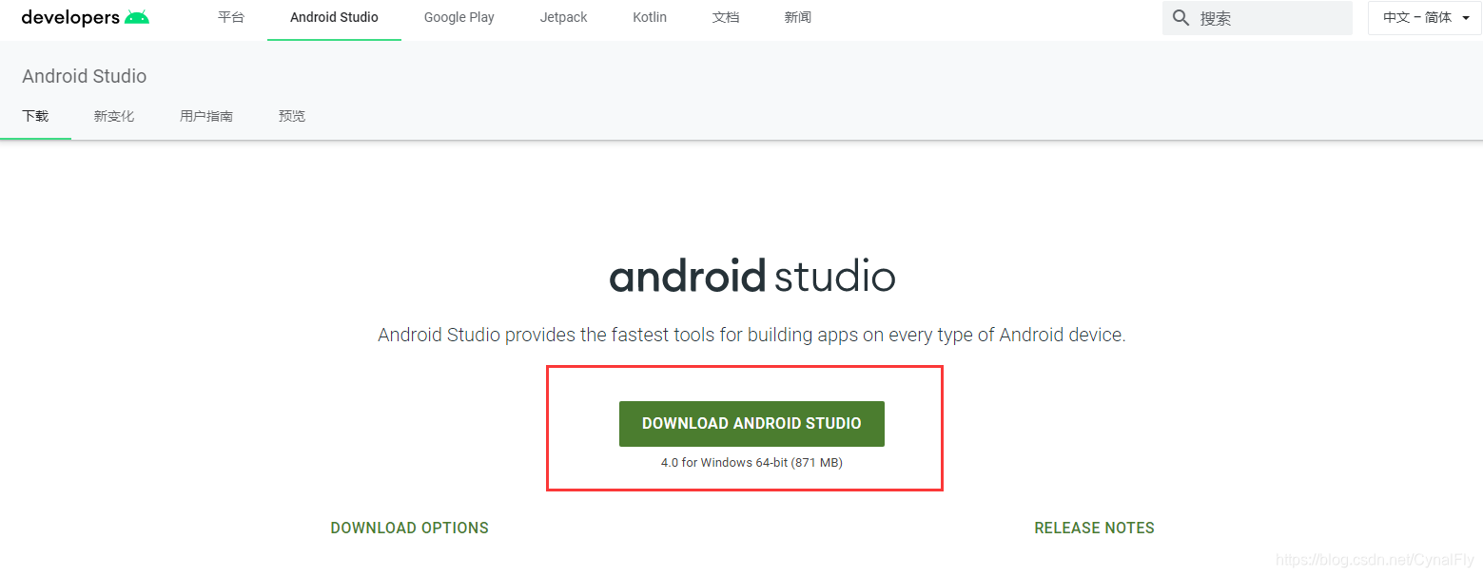Select the Android Studio top navigation tab
The image size is (1483, 577).
[334, 17]
